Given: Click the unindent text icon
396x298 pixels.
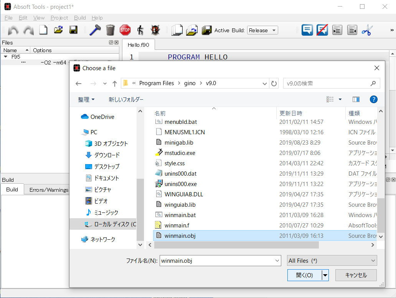Looking at the screenshot, I should (352, 30).
